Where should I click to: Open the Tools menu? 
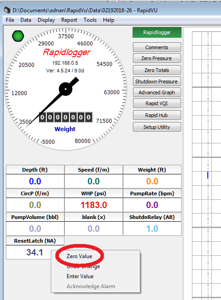click(90, 20)
